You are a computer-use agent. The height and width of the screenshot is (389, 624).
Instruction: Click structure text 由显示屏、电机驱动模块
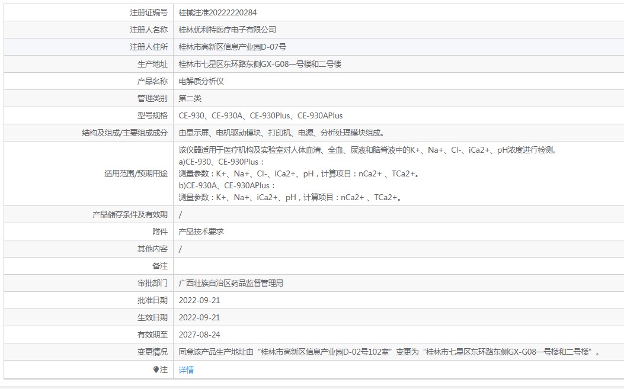coord(281,133)
